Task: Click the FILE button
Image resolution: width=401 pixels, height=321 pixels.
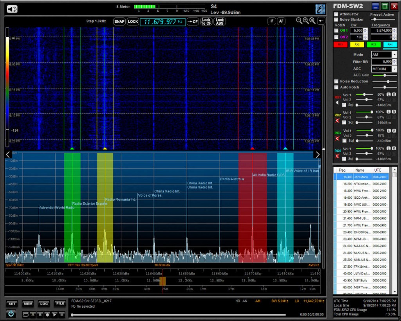Action: tap(60, 303)
